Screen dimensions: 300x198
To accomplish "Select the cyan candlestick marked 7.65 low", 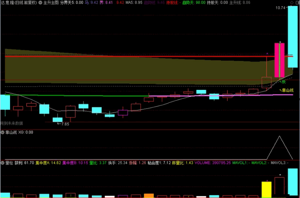I will 58,119.
